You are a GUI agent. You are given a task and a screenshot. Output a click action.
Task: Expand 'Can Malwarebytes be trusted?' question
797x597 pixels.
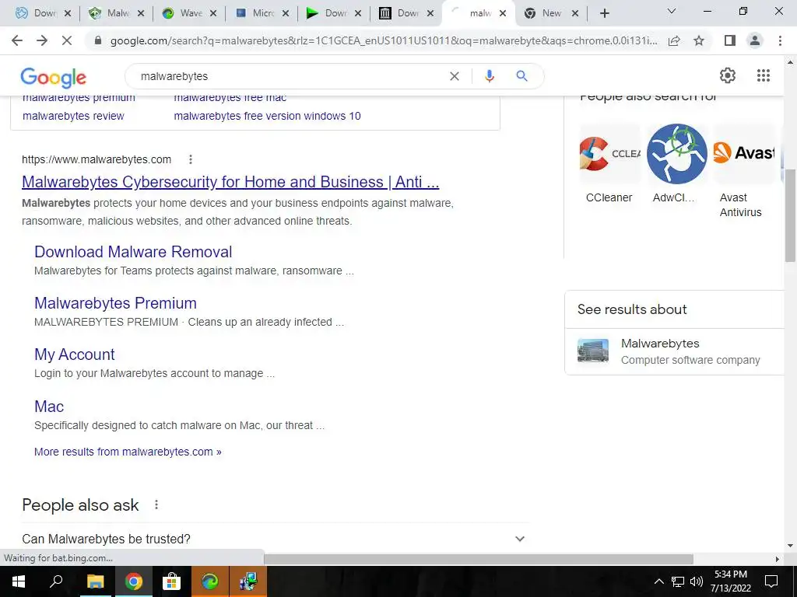pos(275,539)
